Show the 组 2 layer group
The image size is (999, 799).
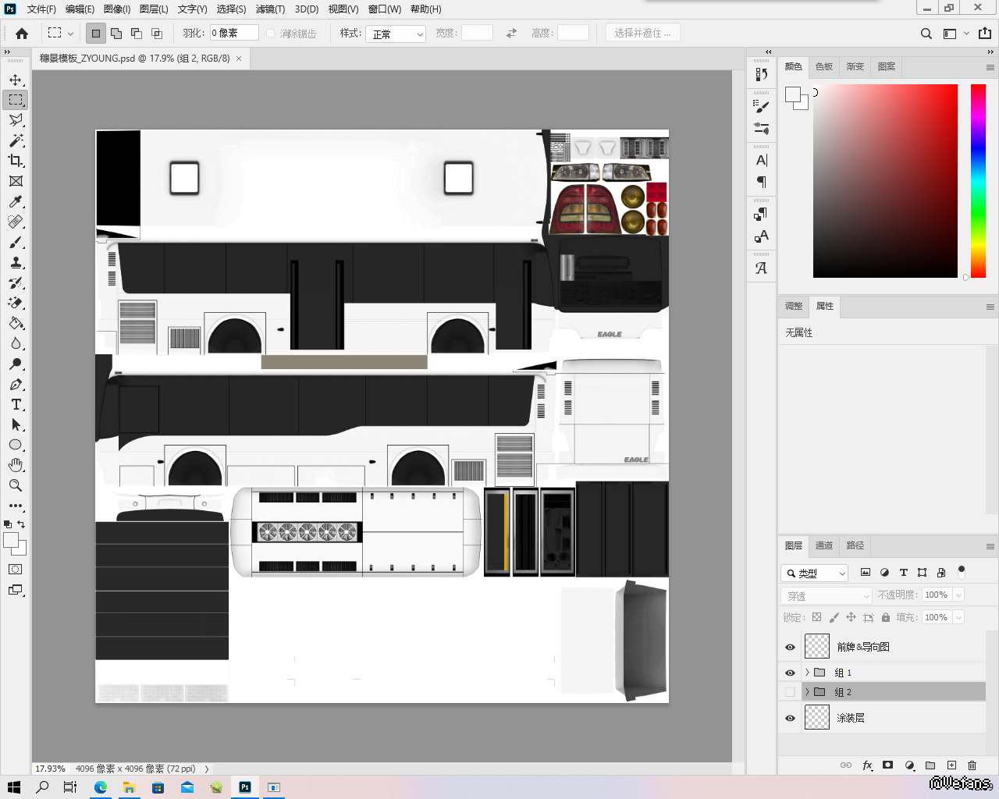click(x=790, y=692)
